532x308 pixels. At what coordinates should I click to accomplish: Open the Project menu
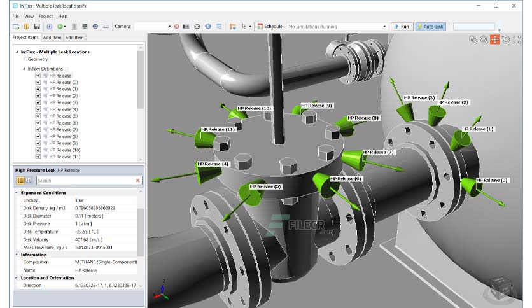(x=46, y=16)
